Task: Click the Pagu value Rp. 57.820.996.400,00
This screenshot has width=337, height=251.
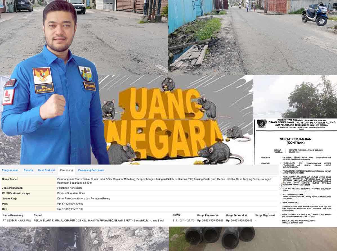Action: pos(70,204)
